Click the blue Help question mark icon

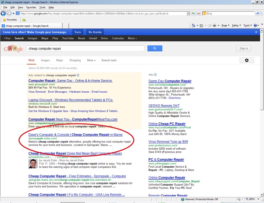point(255,25)
